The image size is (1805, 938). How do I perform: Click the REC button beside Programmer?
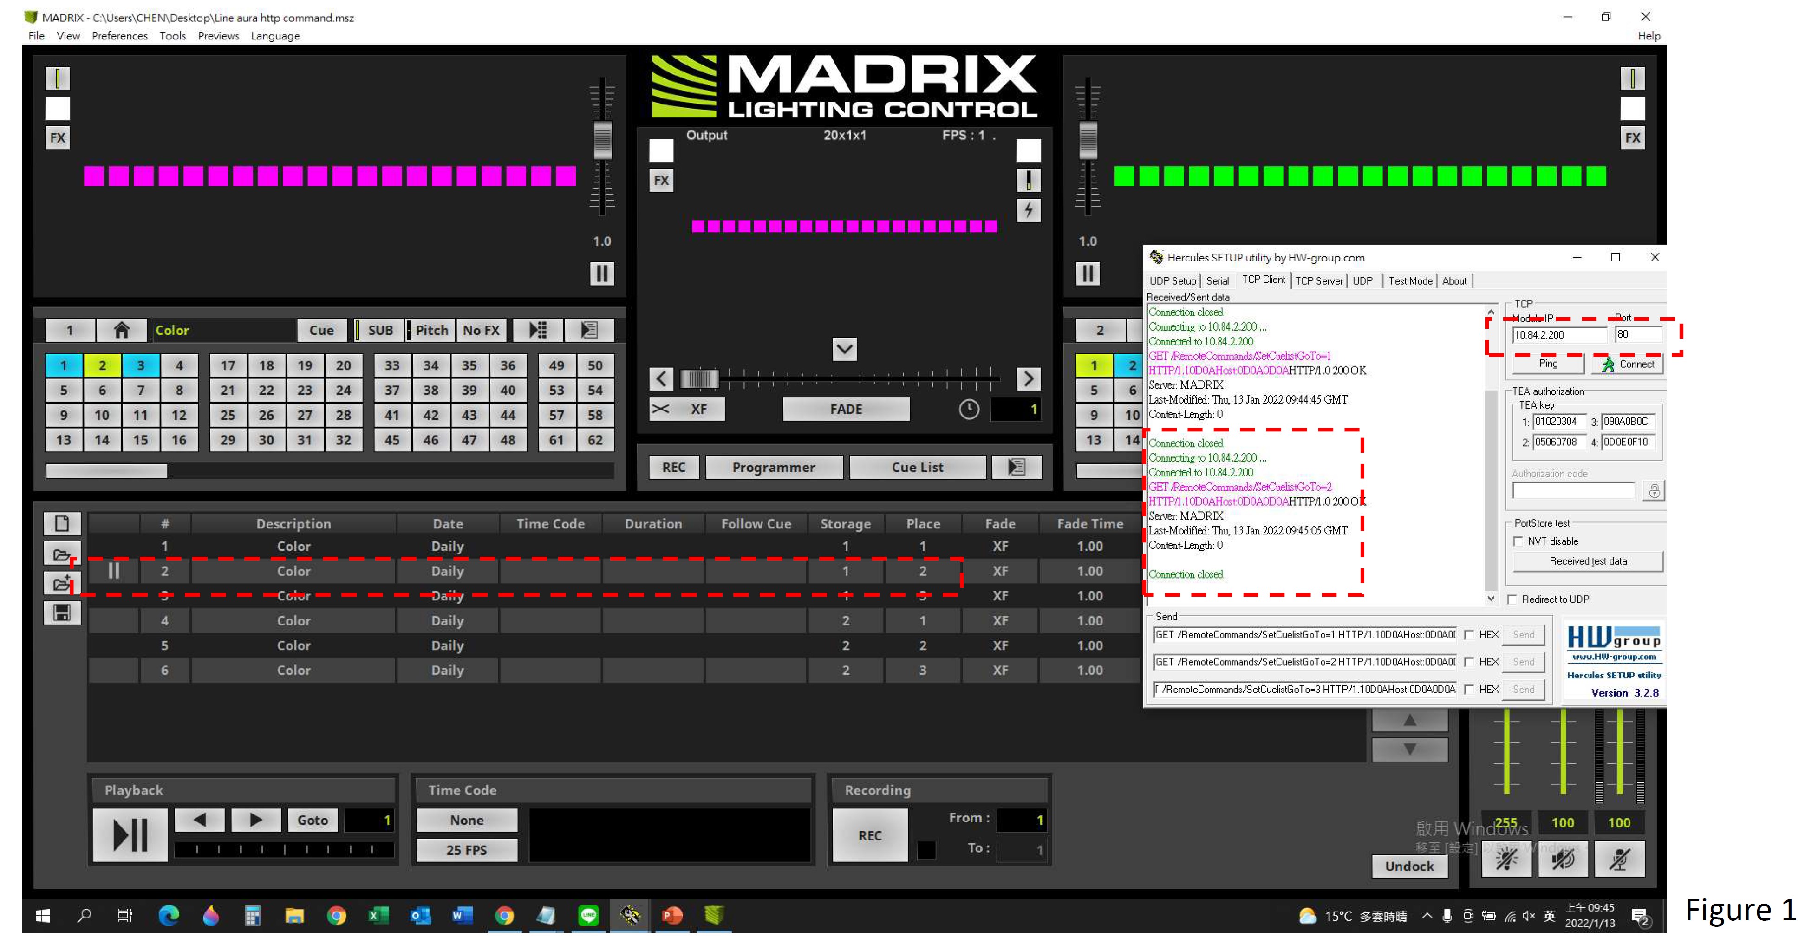673,467
